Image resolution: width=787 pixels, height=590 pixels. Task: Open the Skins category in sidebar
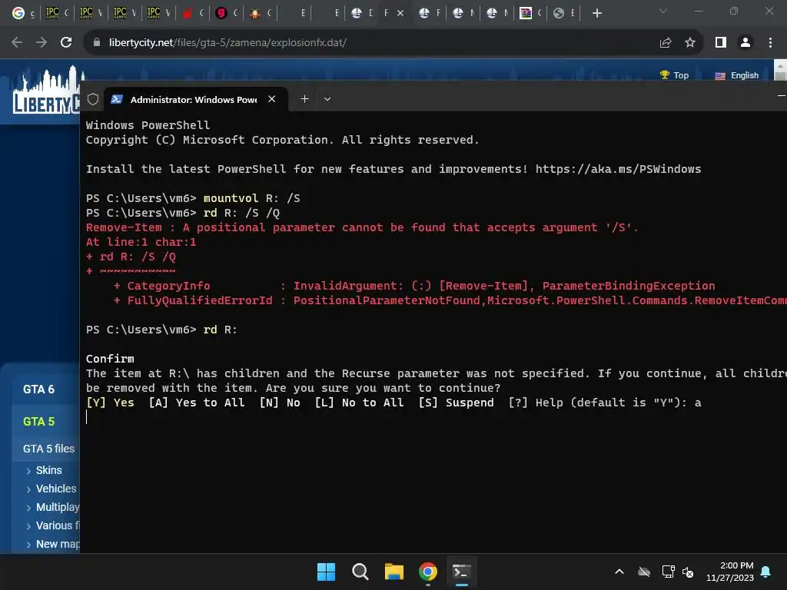tap(48, 470)
